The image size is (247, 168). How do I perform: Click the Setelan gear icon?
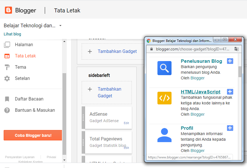click(7, 79)
